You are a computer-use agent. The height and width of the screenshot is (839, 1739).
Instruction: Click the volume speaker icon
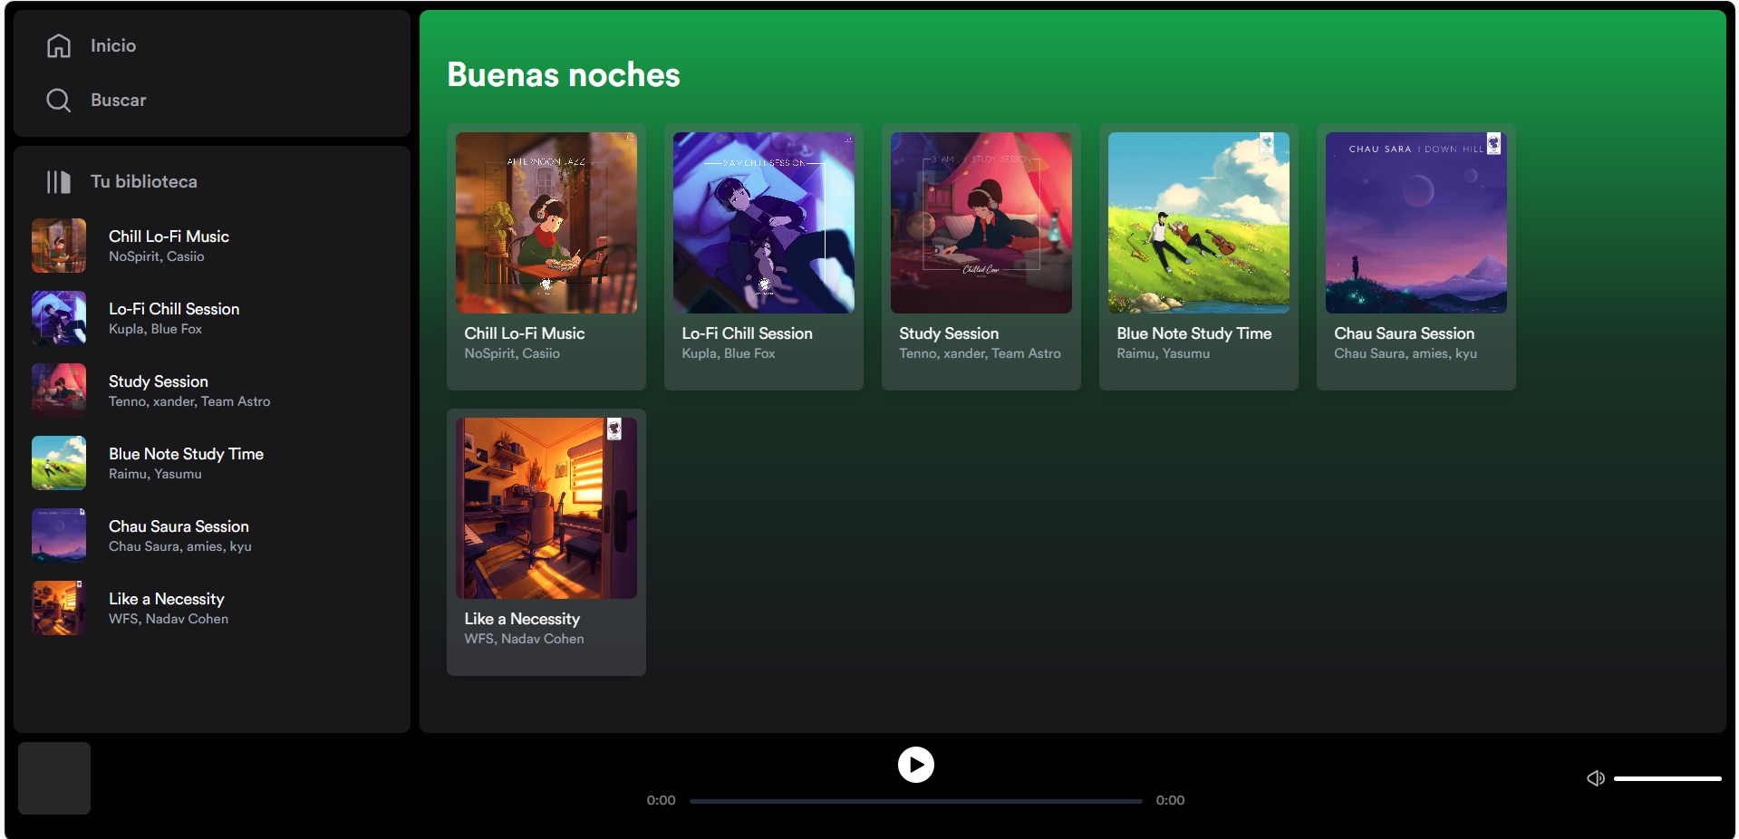click(x=1596, y=778)
